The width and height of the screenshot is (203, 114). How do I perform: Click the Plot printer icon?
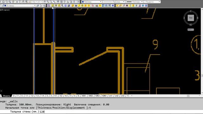click(x=3, y=2)
